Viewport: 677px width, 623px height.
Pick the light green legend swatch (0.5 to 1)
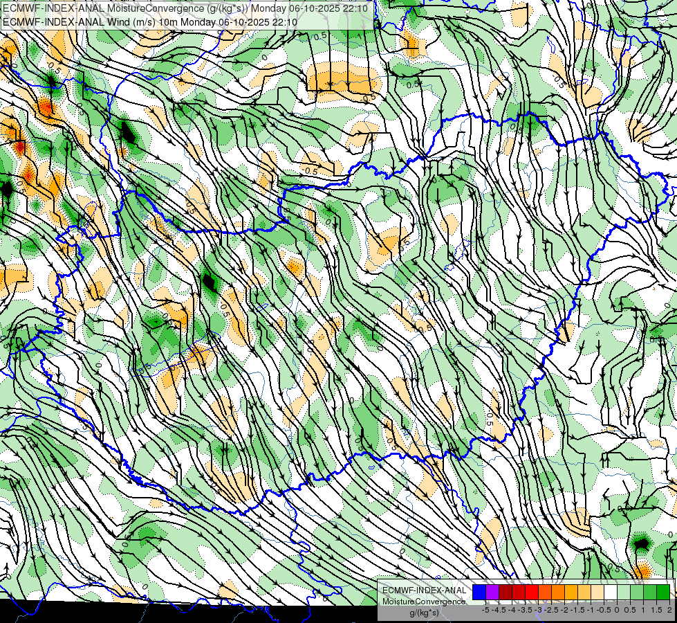(x=637, y=592)
